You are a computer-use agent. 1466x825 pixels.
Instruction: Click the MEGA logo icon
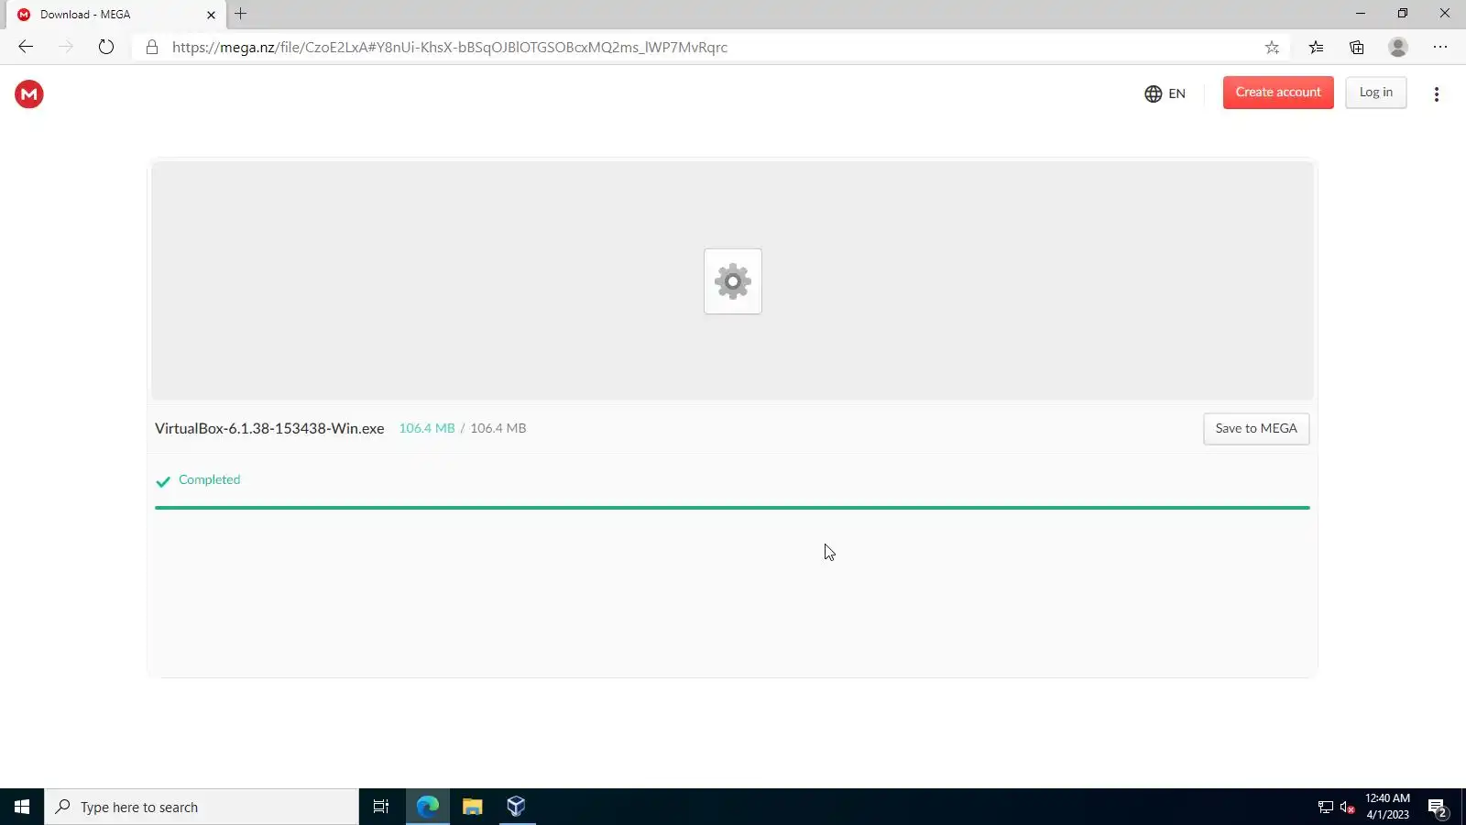pos(29,93)
